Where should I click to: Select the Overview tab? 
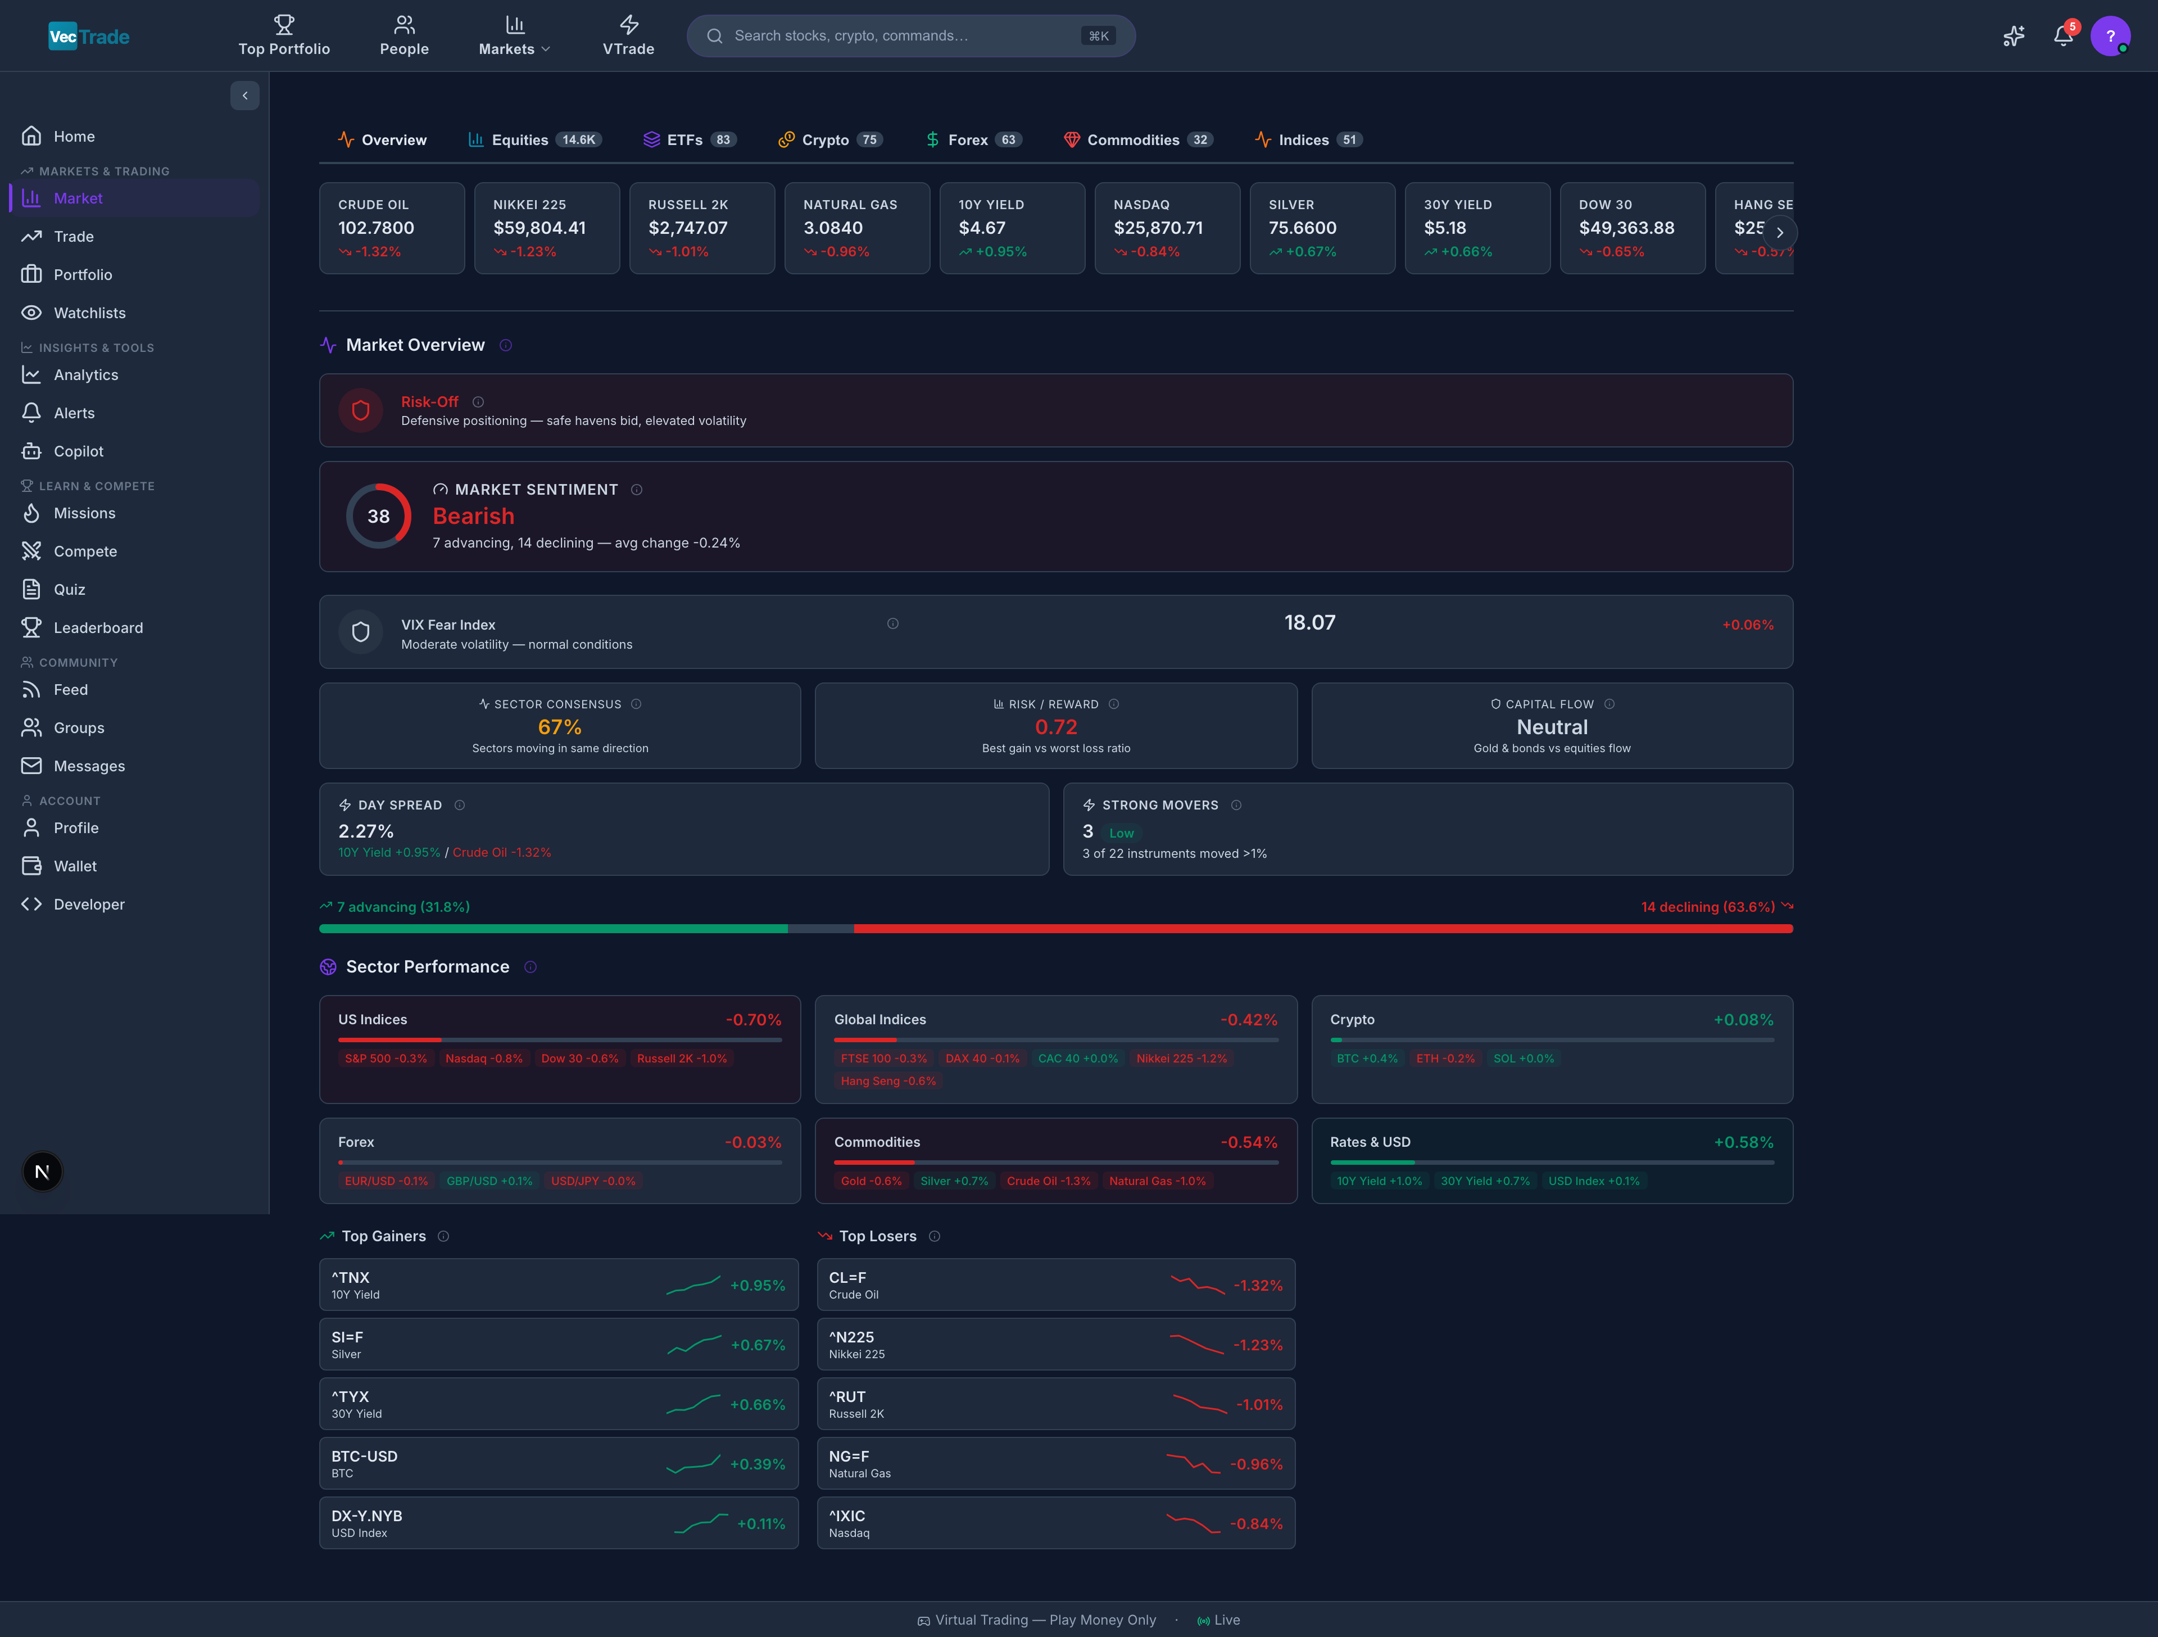coord(383,139)
